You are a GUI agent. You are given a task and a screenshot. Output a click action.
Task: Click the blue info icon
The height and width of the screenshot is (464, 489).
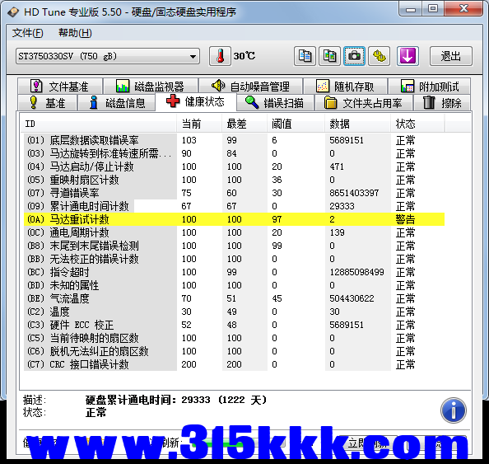pos(454,410)
